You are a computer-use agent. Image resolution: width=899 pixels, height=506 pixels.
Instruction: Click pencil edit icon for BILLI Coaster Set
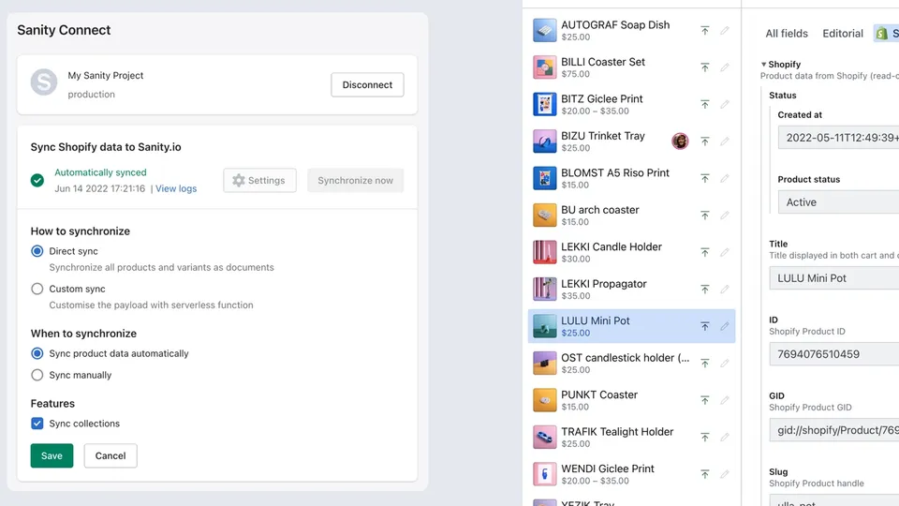725,67
